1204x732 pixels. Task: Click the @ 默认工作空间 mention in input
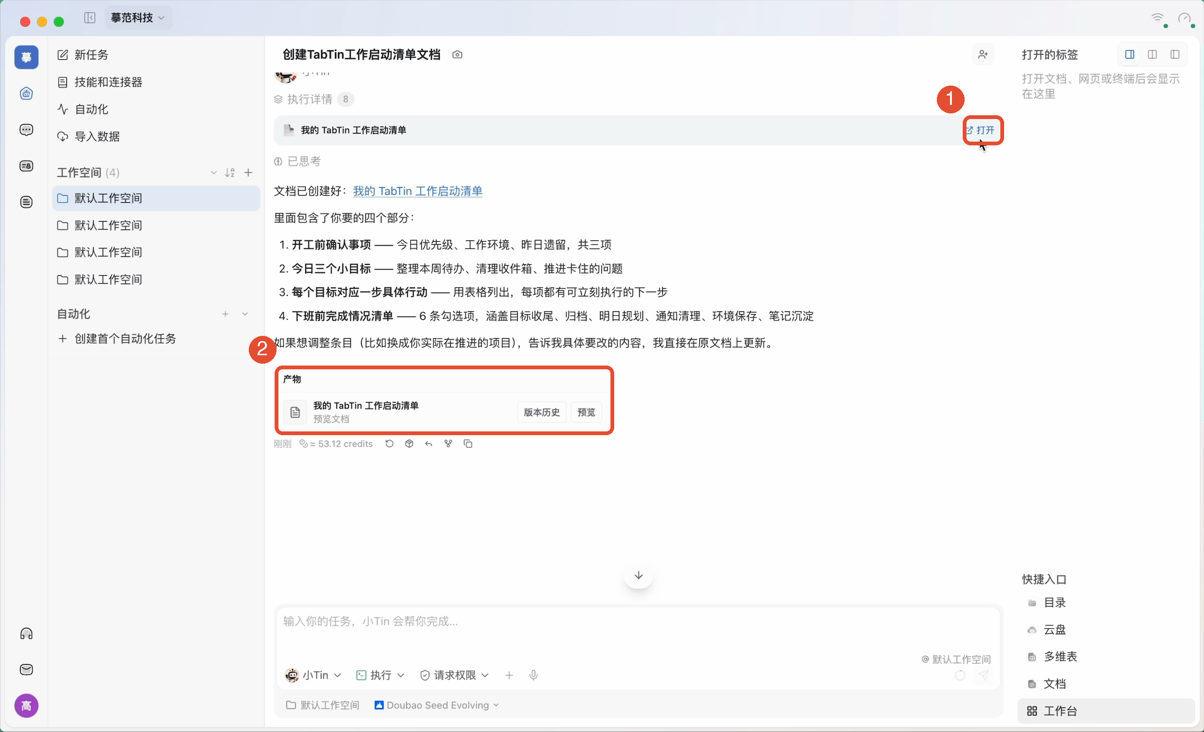(956, 659)
